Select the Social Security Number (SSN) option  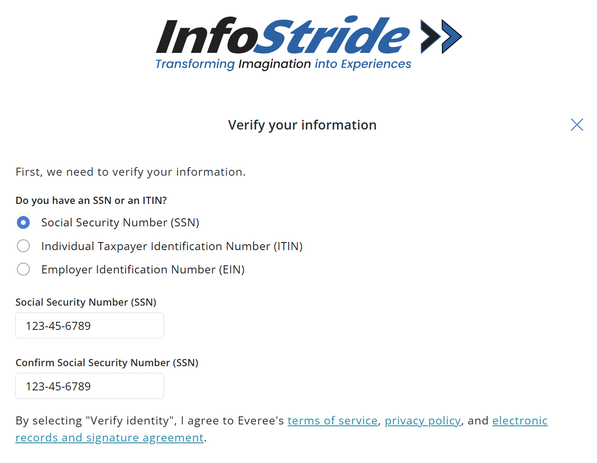click(23, 222)
